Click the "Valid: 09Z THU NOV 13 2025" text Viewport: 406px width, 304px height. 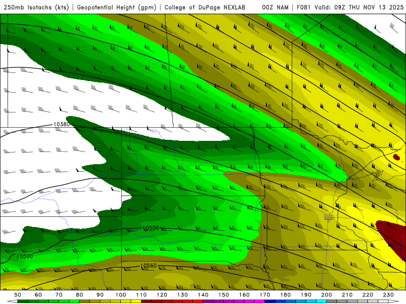pyautogui.click(x=359, y=7)
